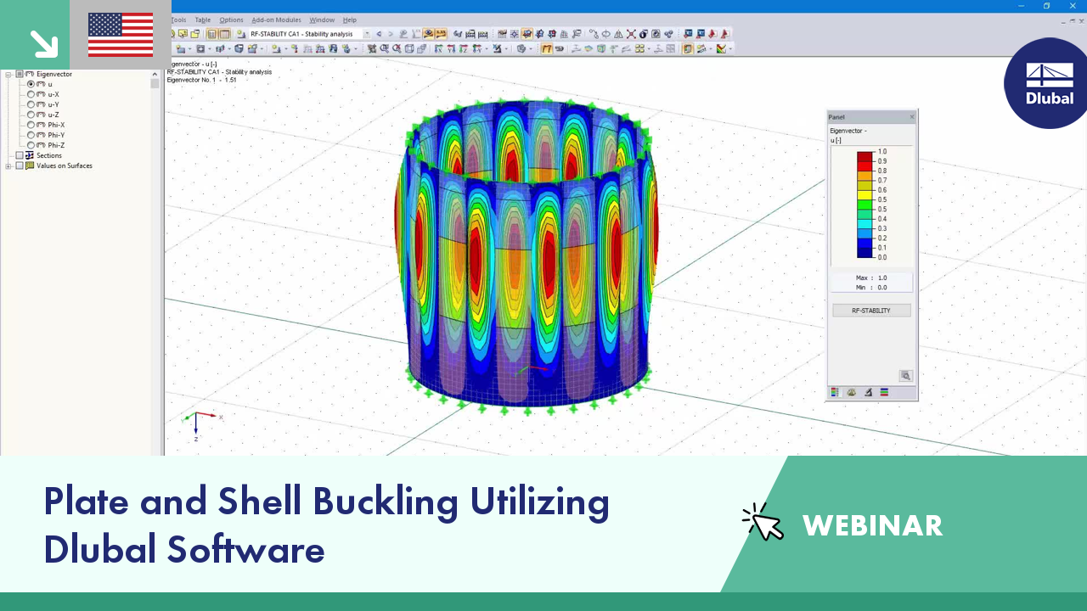Open the Options menu
This screenshot has height=611, width=1087.
tap(231, 20)
